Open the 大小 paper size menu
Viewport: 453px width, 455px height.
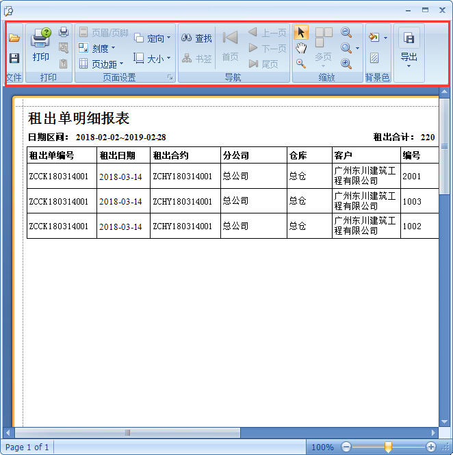pyautogui.click(x=153, y=59)
